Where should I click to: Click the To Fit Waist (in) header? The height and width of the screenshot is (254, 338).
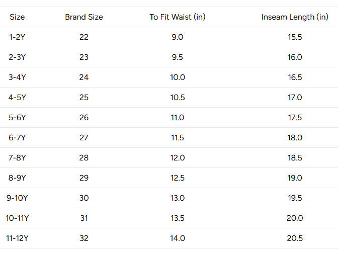click(178, 17)
